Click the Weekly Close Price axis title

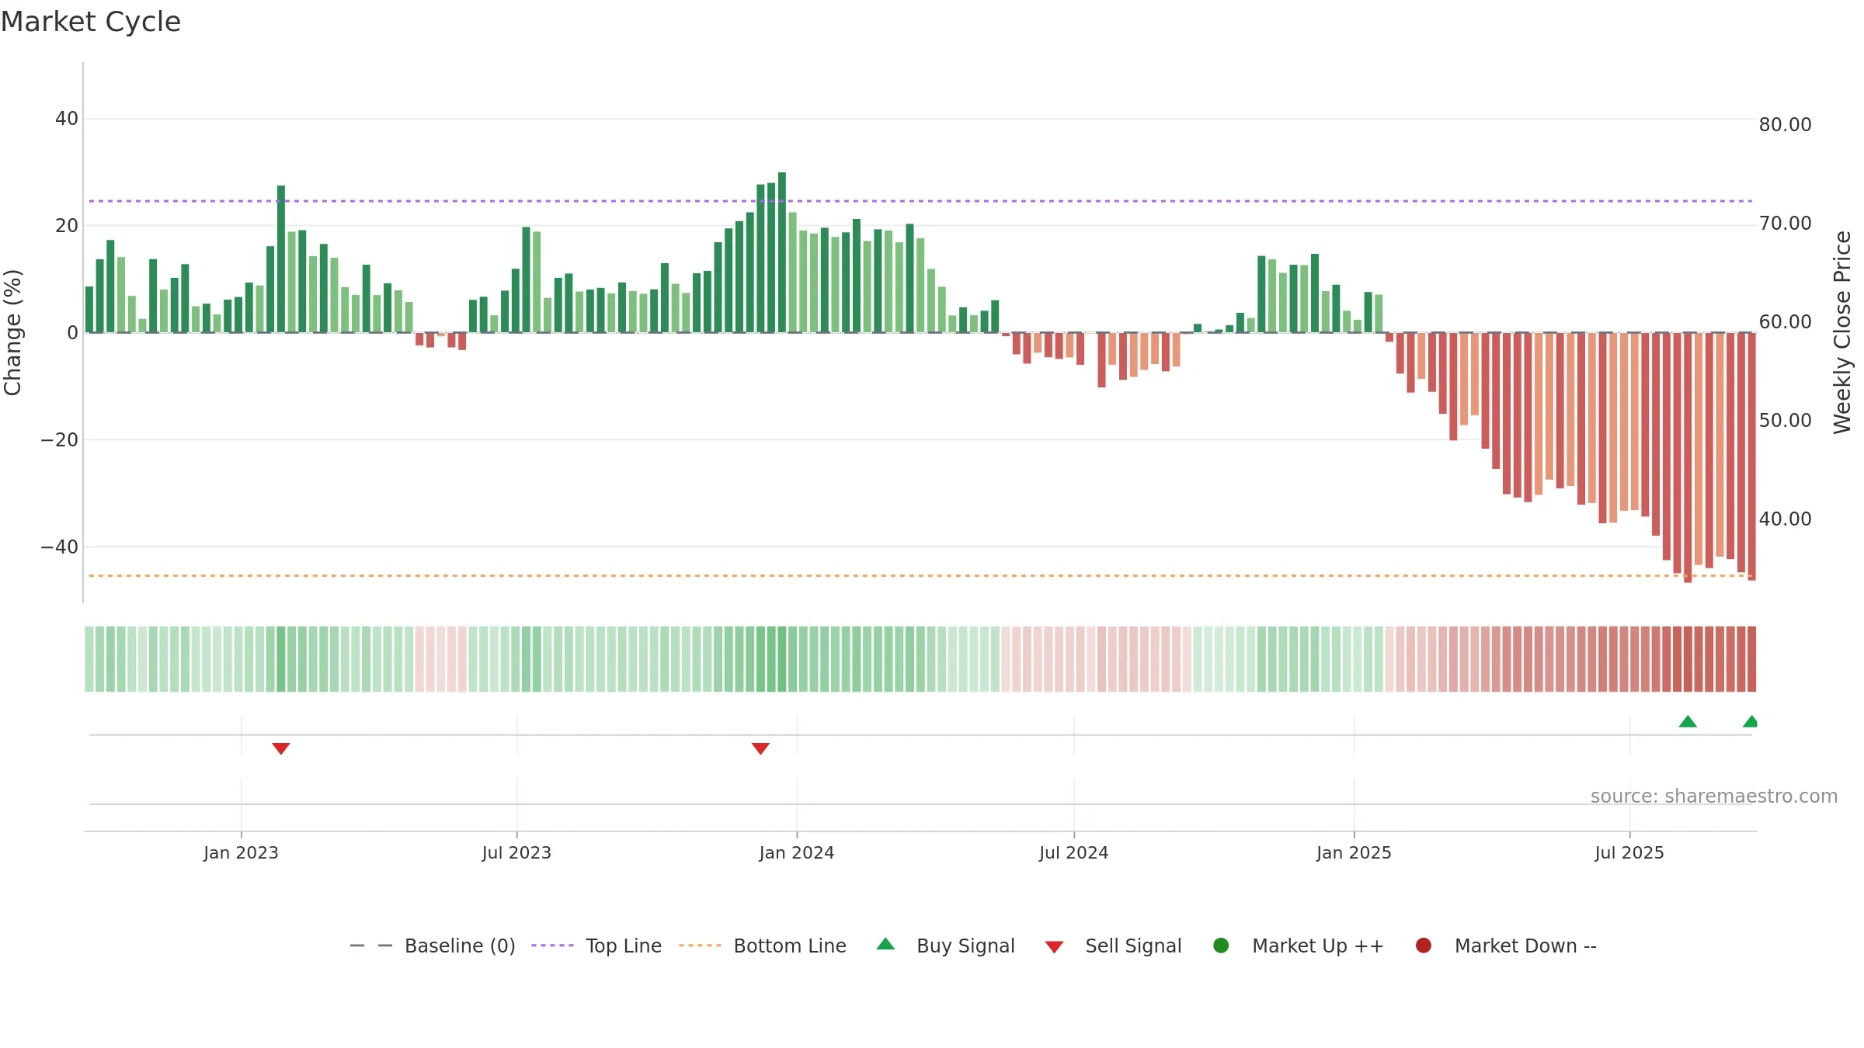[1842, 332]
